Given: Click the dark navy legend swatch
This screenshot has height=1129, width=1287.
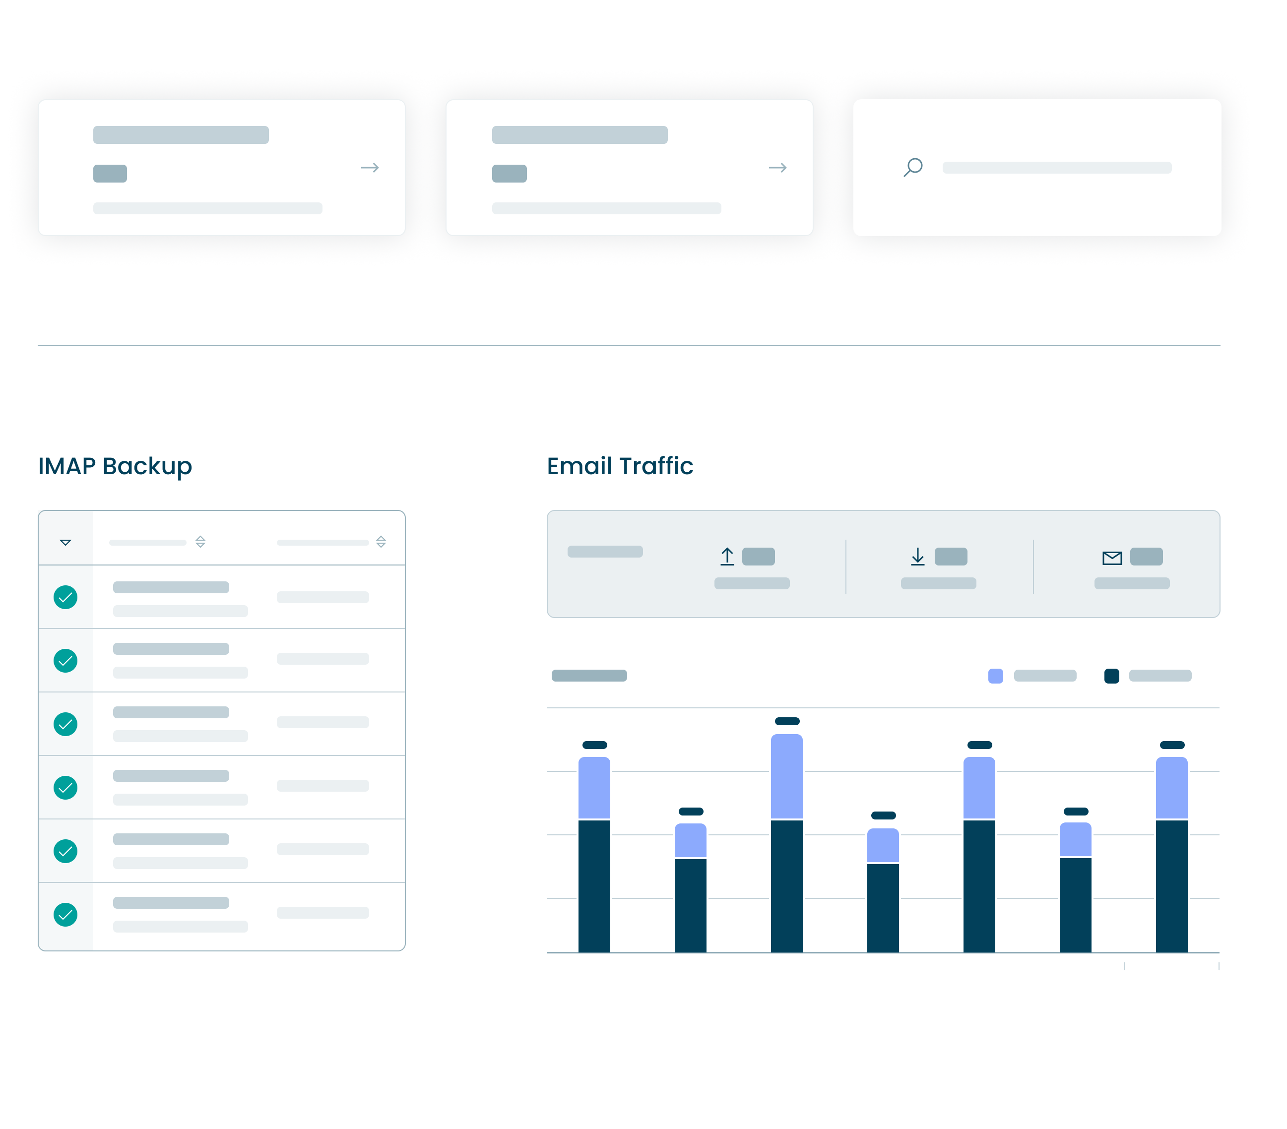Looking at the screenshot, I should click(1111, 676).
